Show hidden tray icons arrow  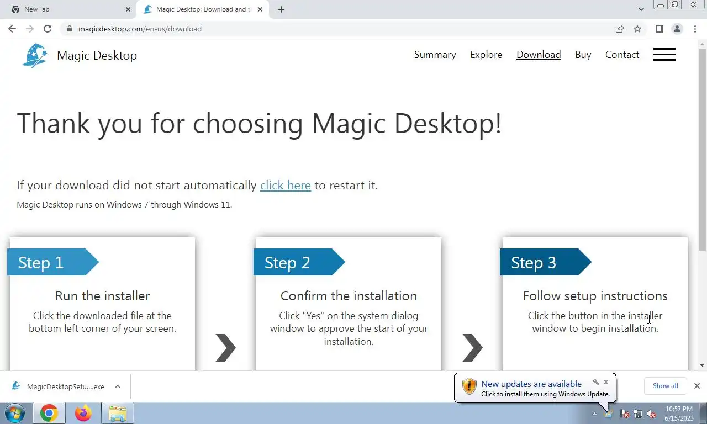[594, 414]
